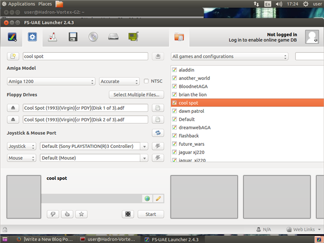Toggle autofire for the joystick port
The image size is (324, 243).
coord(158,146)
